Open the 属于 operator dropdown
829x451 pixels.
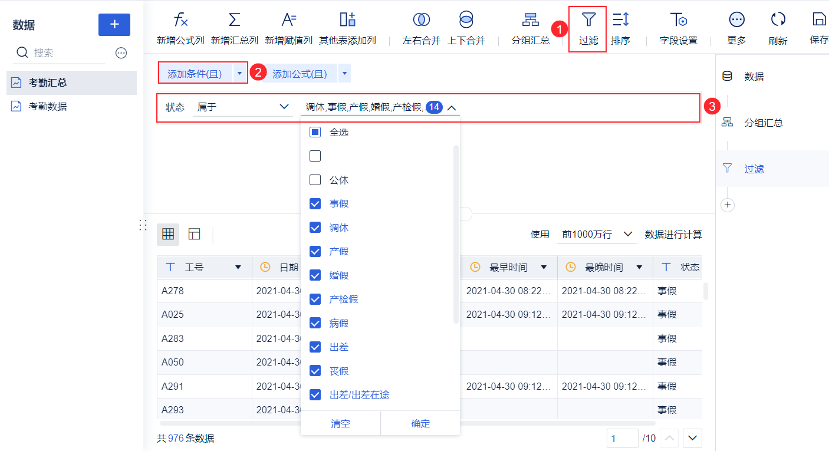242,107
